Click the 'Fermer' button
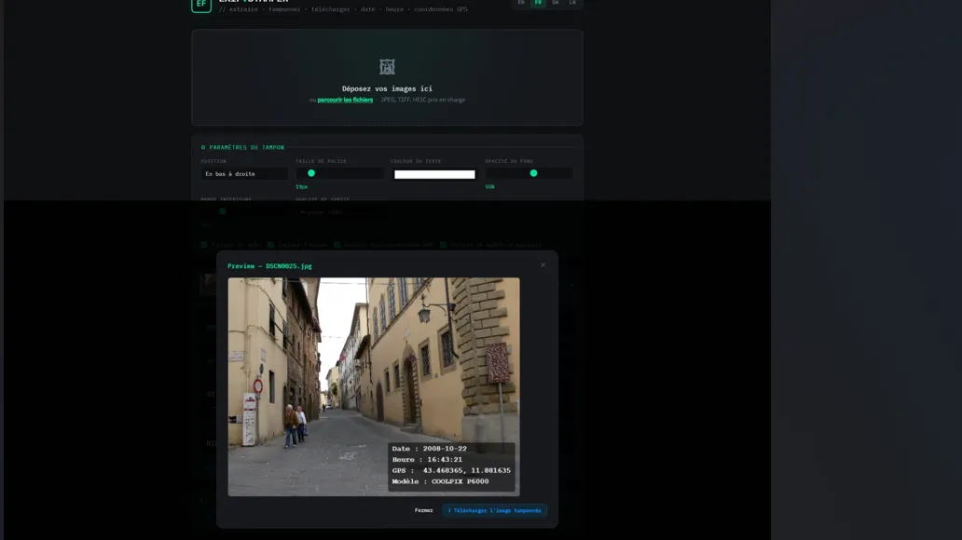The width and height of the screenshot is (962, 540). point(423,510)
